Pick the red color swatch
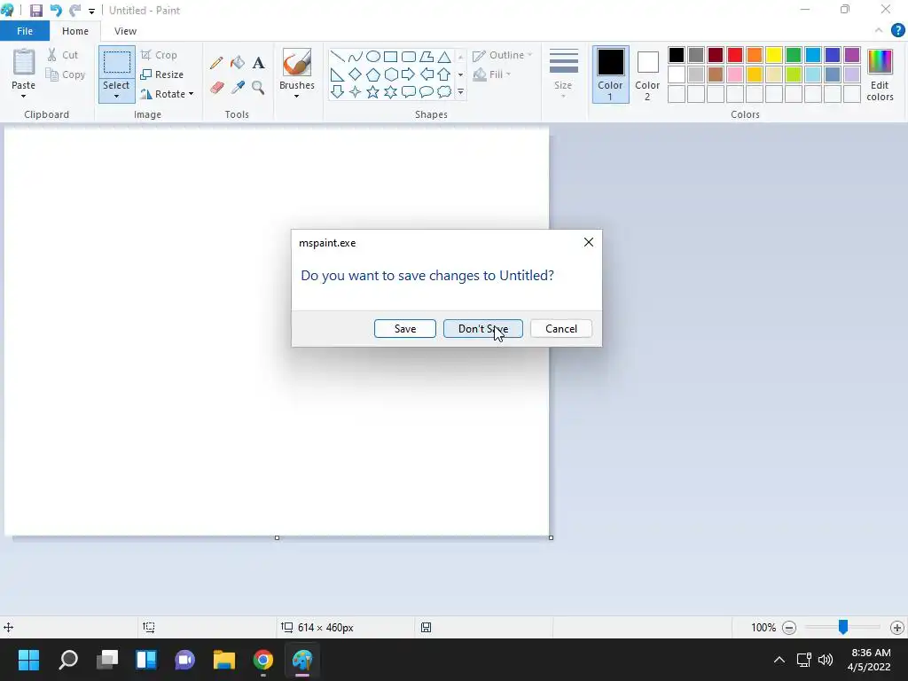This screenshot has height=681, width=908. click(735, 55)
